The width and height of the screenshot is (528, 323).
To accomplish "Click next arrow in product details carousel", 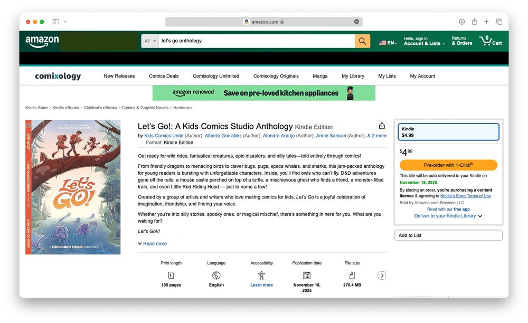I will point(382,275).
